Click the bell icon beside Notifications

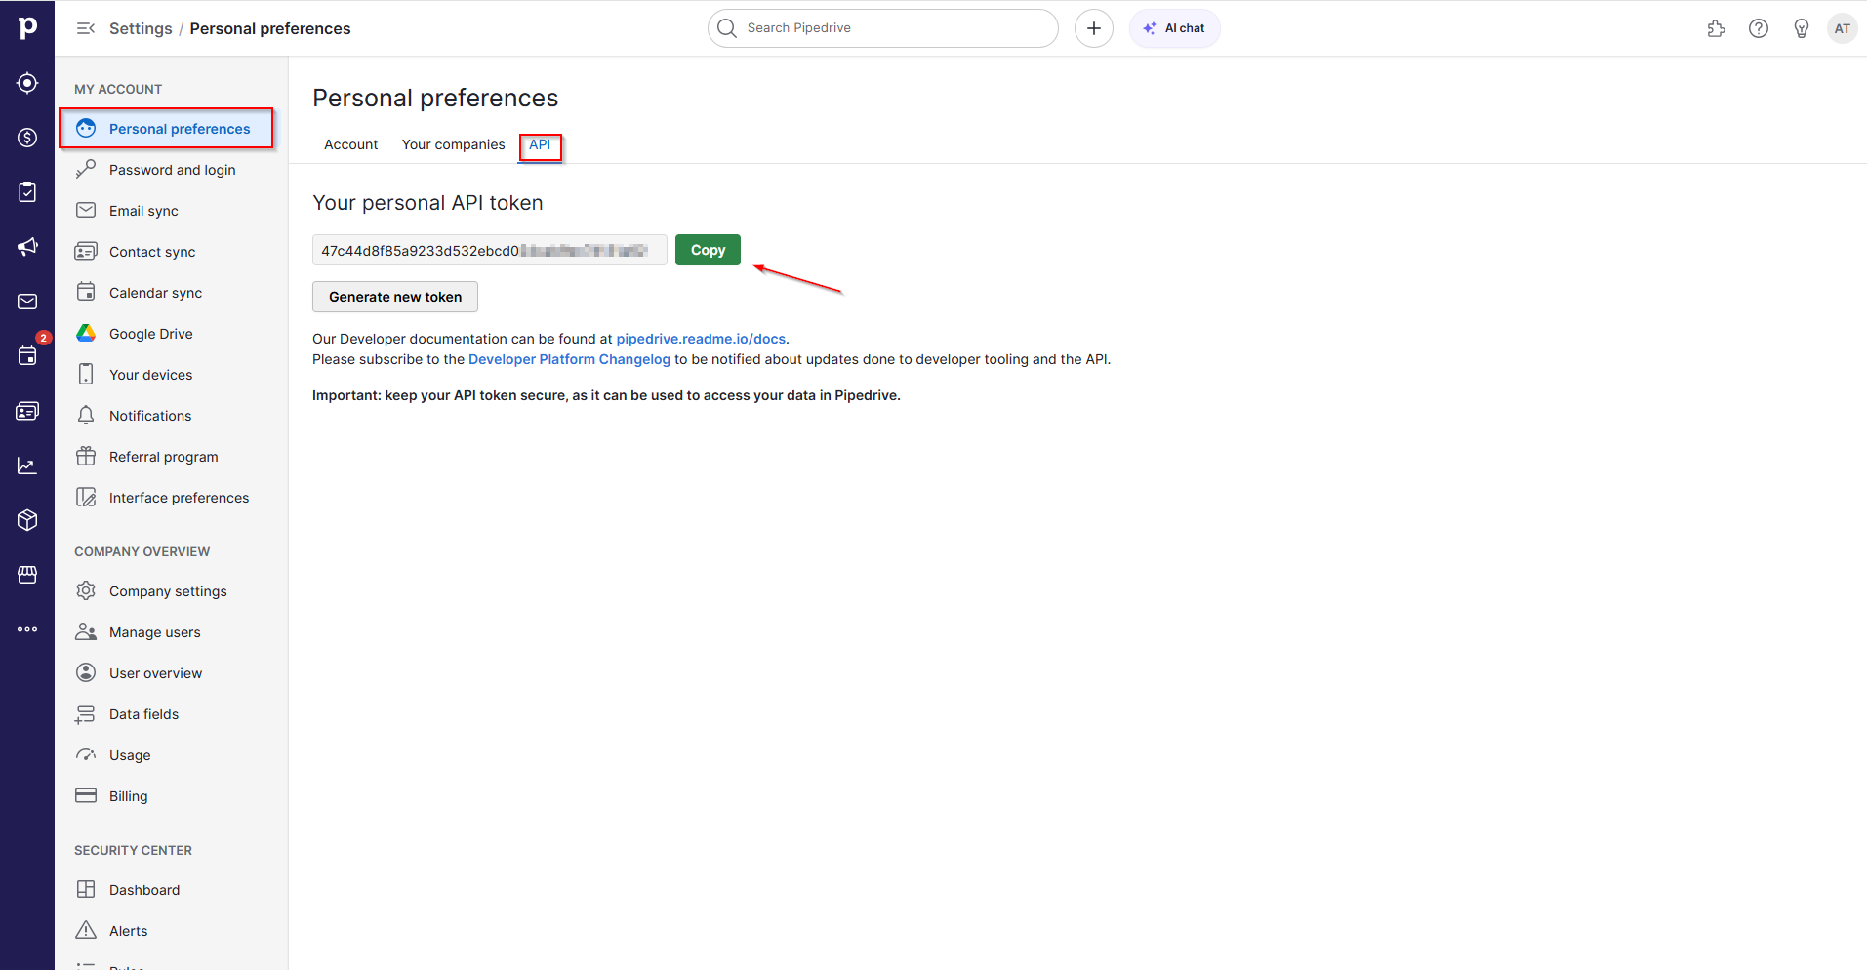[x=86, y=415]
